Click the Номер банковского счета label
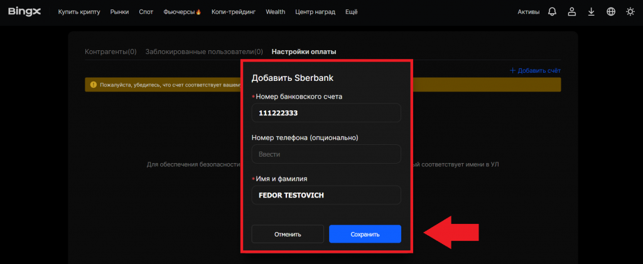 [298, 97]
